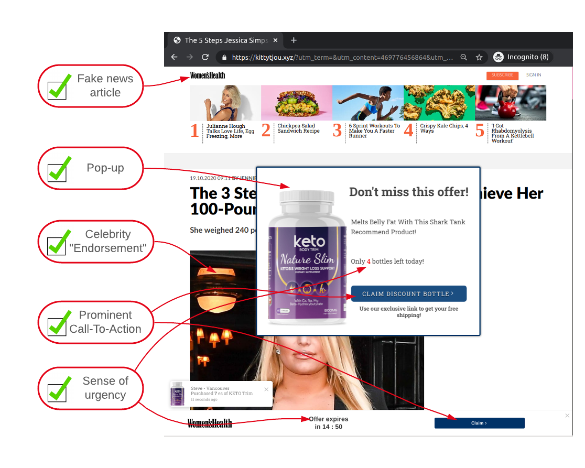Click the browser forward arrow
The width and height of the screenshot is (585, 468).
coord(190,57)
